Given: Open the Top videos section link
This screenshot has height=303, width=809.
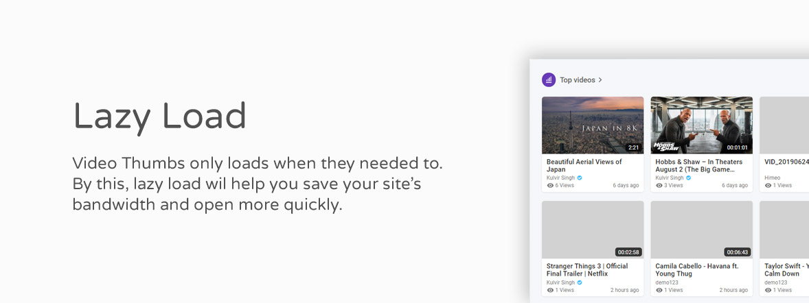Looking at the screenshot, I should pos(578,80).
